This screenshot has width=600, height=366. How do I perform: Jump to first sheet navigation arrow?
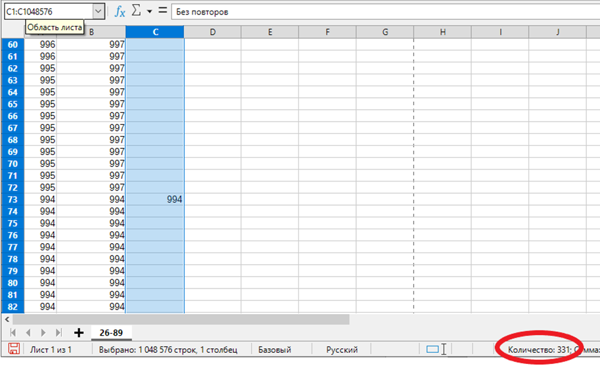click(12, 332)
